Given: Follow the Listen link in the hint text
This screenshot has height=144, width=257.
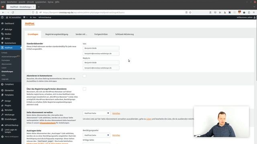Looking at the screenshot, I should [x=149, y=119].
